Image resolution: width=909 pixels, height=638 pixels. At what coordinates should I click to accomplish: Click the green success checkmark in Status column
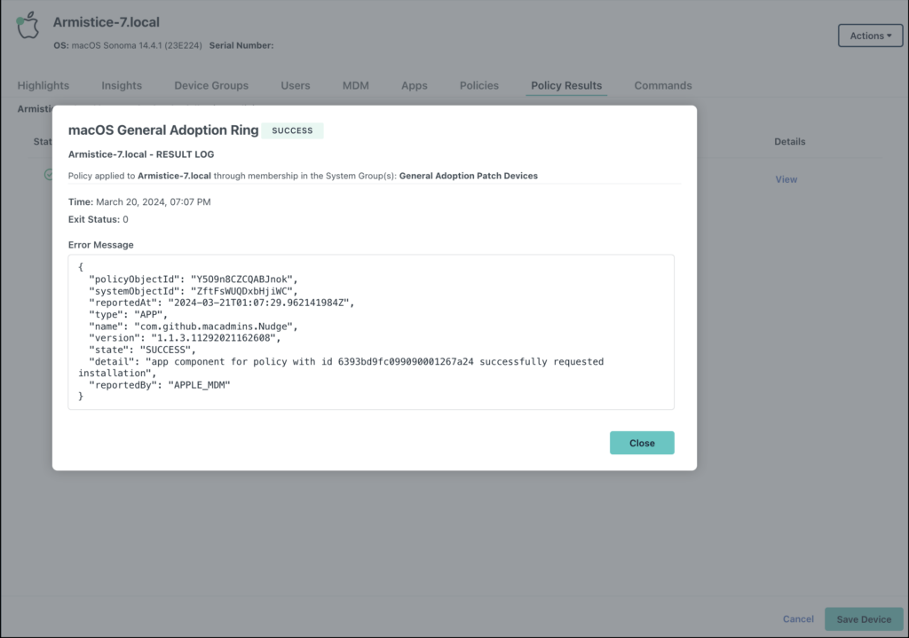click(x=51, y=175)
